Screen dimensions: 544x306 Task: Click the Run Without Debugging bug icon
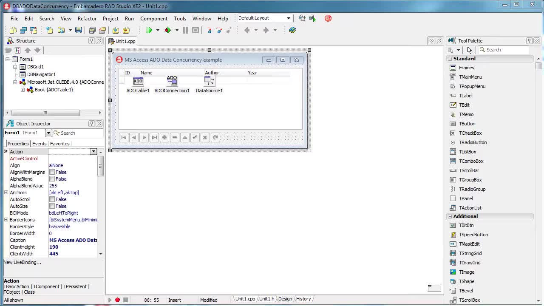pos(167,30)
